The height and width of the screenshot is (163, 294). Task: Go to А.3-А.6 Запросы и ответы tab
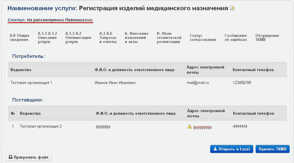coord(108,38)
